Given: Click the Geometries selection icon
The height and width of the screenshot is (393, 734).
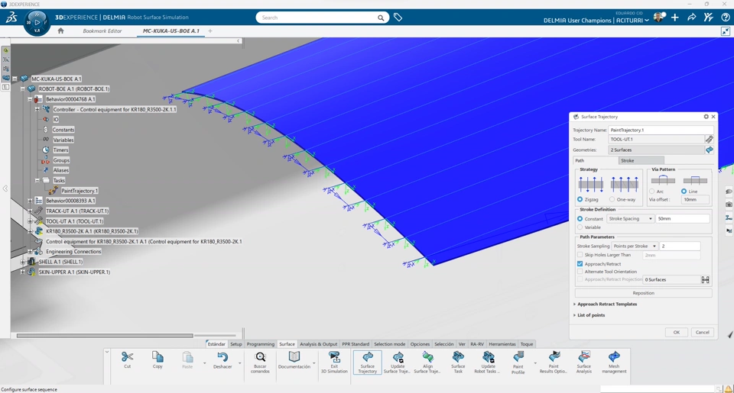Looking at the screenshot, I should (710, 150).
